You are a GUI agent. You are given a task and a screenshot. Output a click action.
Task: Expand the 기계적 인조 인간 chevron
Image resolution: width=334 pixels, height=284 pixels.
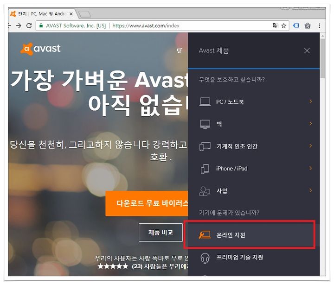pos(310,146)
